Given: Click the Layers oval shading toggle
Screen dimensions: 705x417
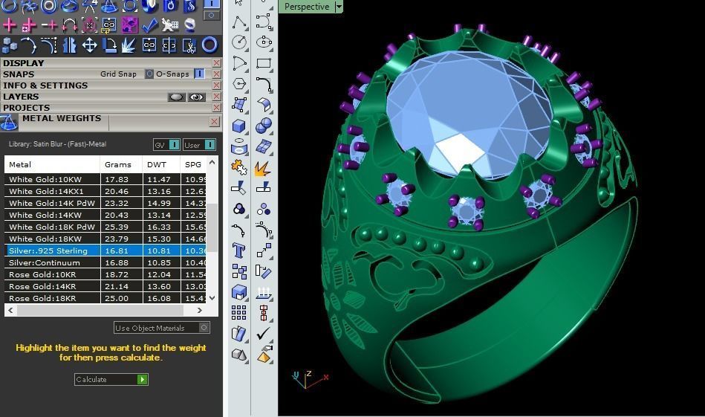Looking at the screenshot, I should pyautogui.click(x=176, y=97).
